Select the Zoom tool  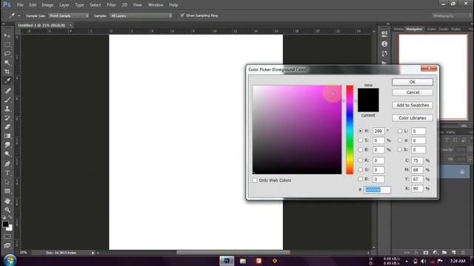click(7, 210)
